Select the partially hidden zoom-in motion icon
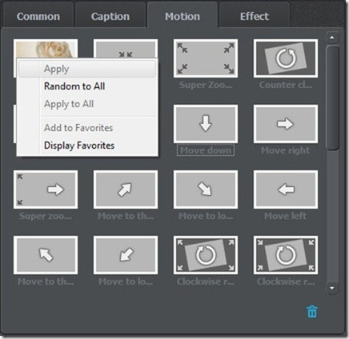The height and width of the screenshot is (339, 349). (126, 49)
